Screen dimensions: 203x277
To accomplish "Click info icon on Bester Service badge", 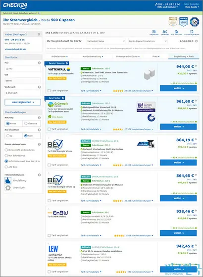I will click(x=67, y=63).
